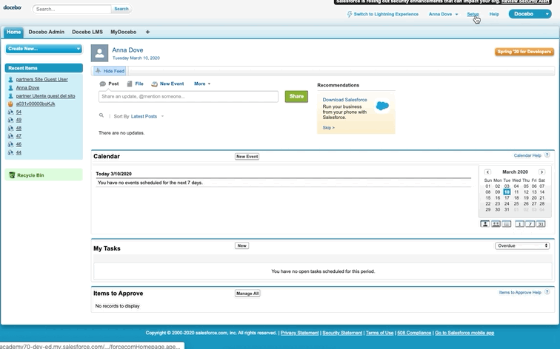Switch to month view icon 31
The height and width of the screenshot is (349, 560).
tap(541, 224)
